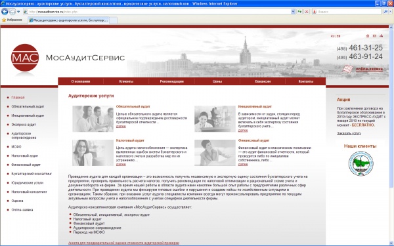Stop loading with the red X icon

pos(307,12)
